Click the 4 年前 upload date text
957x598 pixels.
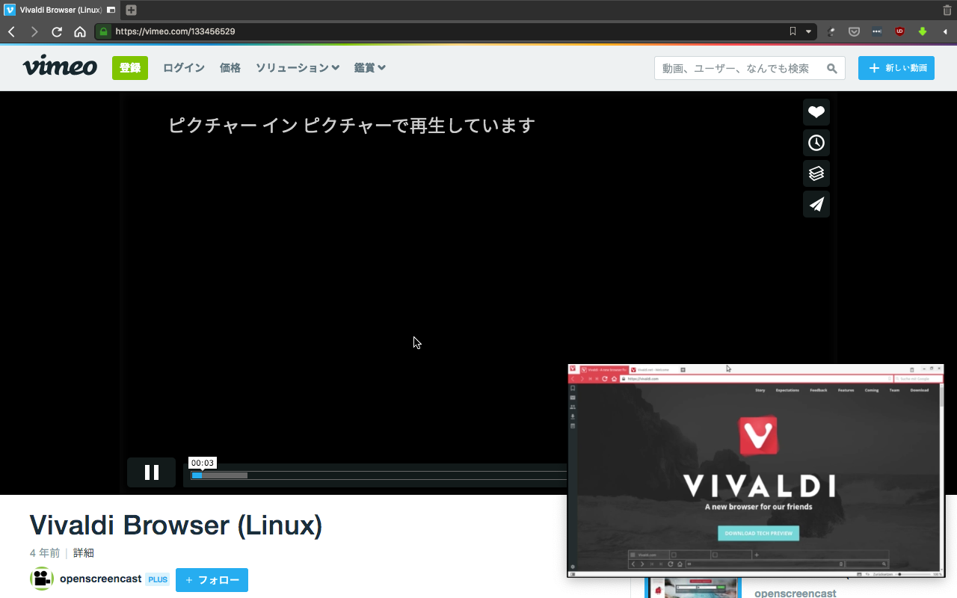[x=45, y=553]
